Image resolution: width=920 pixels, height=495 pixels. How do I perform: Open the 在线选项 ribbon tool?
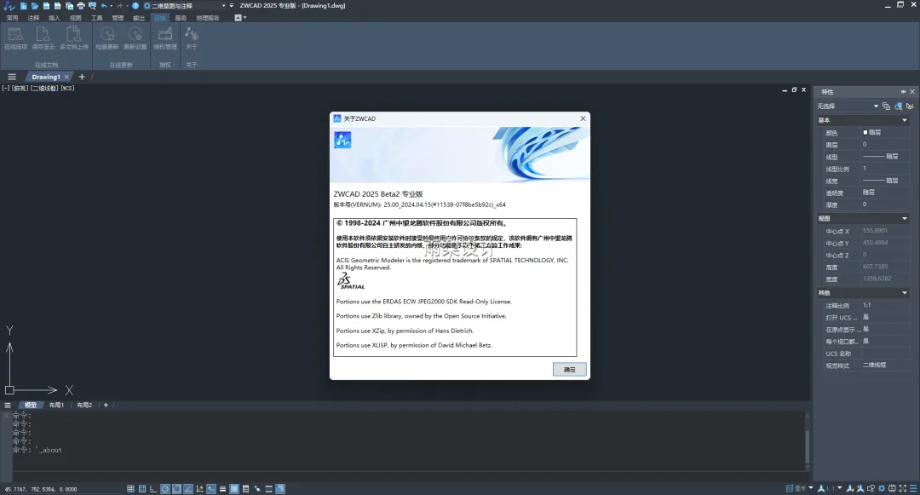point(16,38)
